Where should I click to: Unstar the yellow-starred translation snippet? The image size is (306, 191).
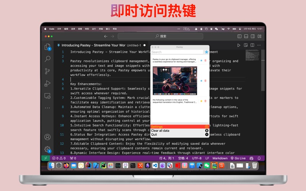[x=202, y=101]
